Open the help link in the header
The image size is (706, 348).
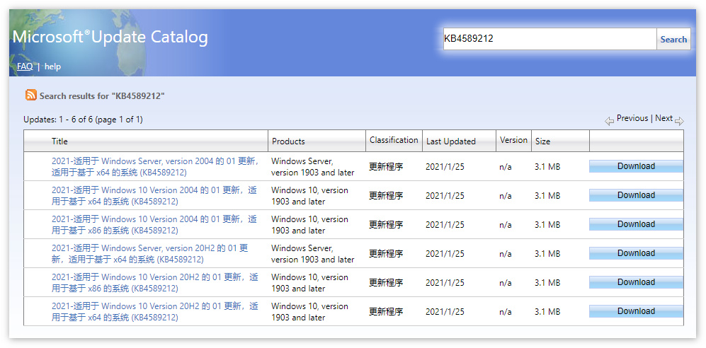pos(52,66)
